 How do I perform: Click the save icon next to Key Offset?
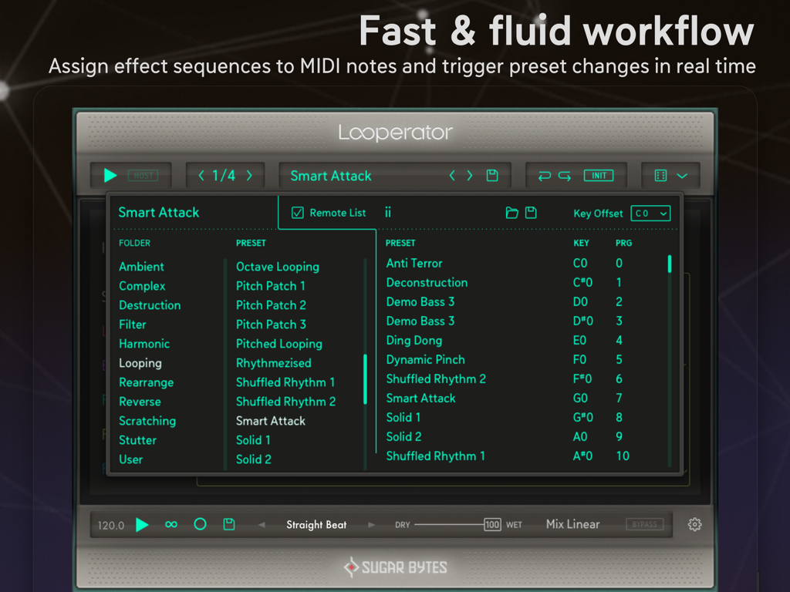(x=532, y=213)
